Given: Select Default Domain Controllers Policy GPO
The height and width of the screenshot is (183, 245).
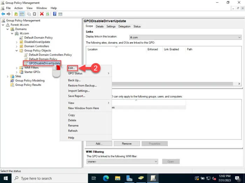Looking at the screenshot, I should click(50, 55).
